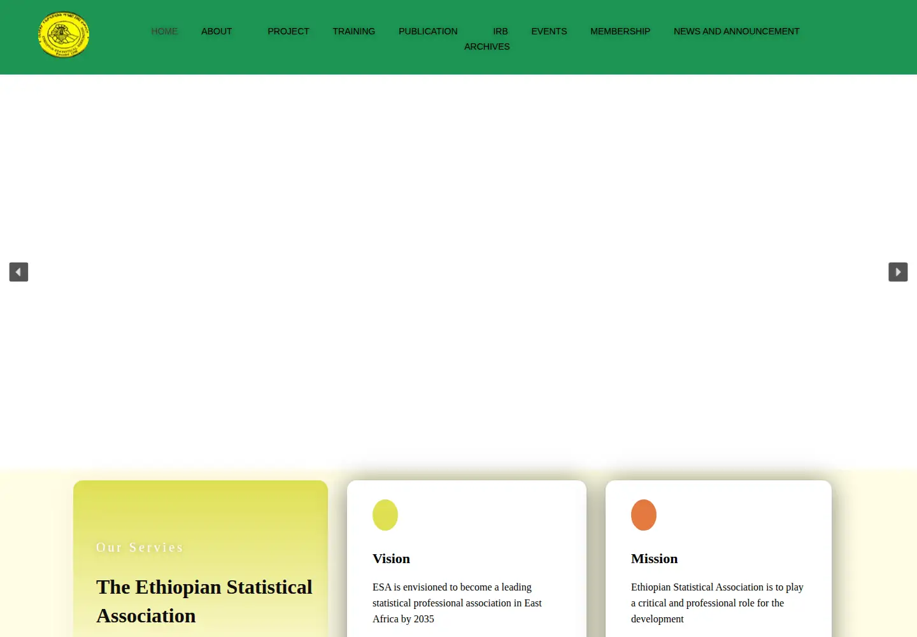Click the 'Our Servies' label
The height and width of the screenshot is (637, 917).
[139, 547]
